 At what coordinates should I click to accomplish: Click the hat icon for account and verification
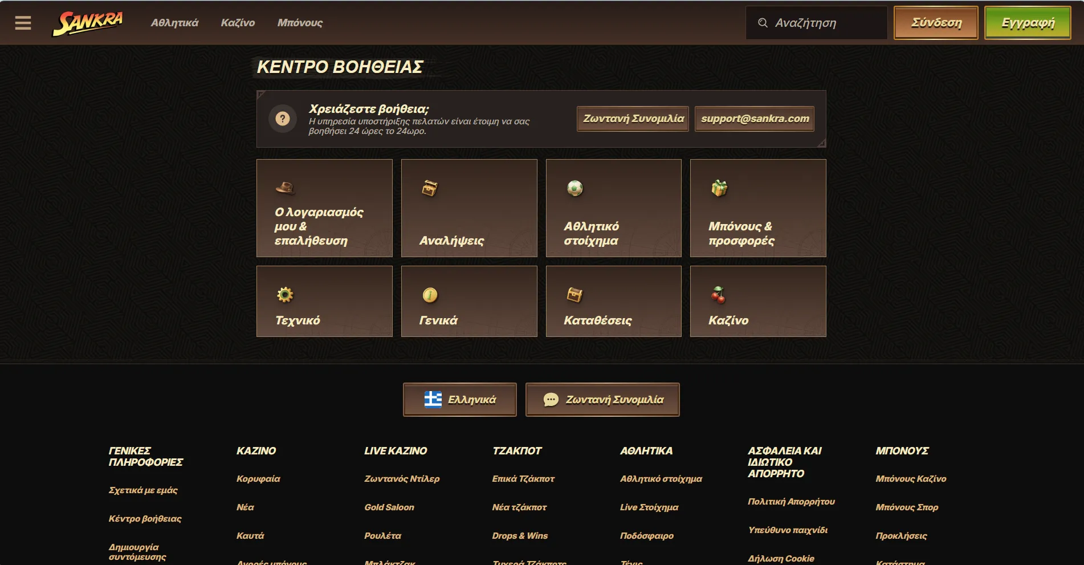click(285, 188)
